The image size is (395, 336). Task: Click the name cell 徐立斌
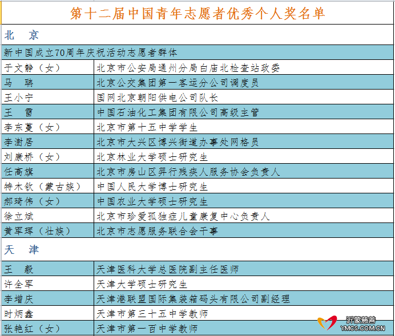48,216
